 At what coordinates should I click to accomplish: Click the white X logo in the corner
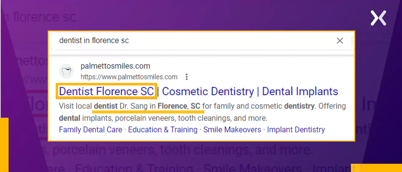[378, 18]
